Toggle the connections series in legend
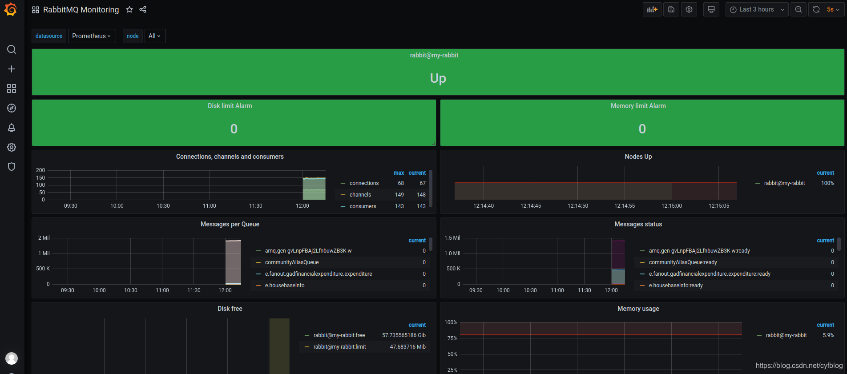Screen dimensions: 847x374 point(364,183)
